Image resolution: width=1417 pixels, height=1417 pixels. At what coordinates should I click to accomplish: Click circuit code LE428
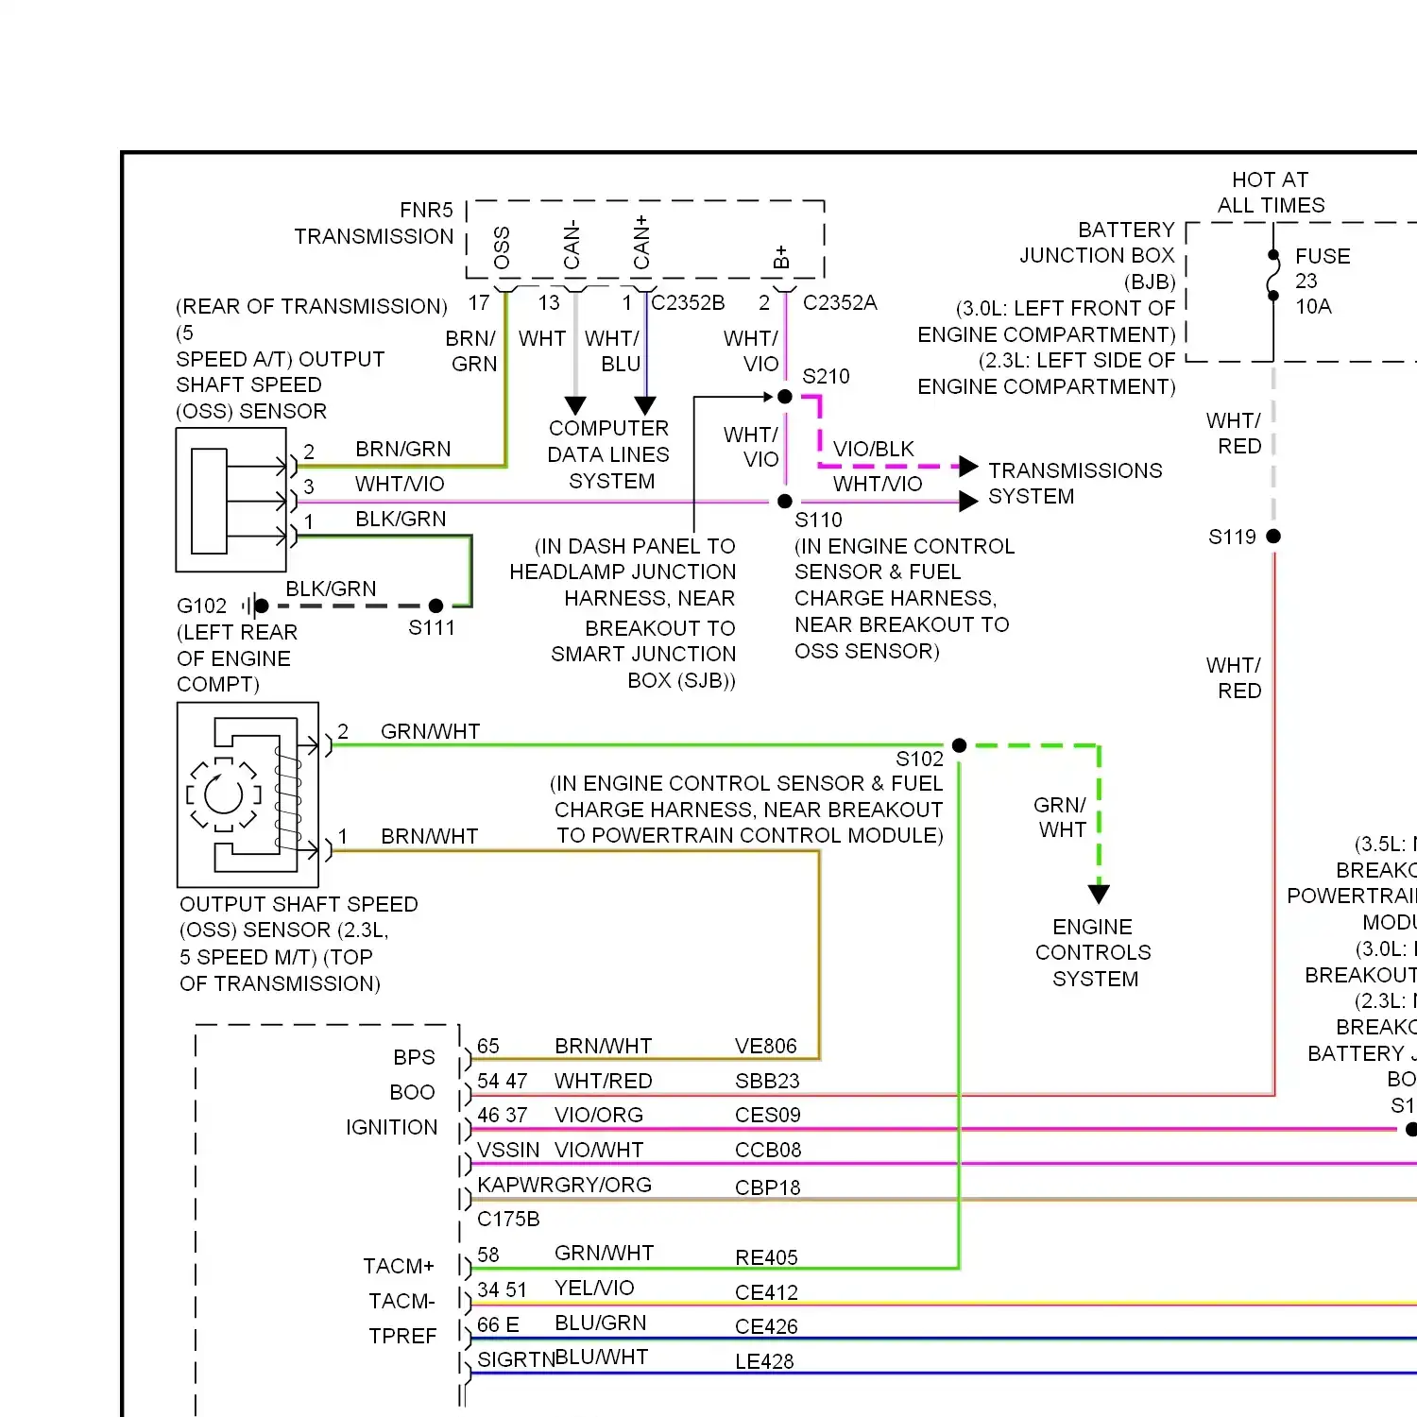(764, 1361)
